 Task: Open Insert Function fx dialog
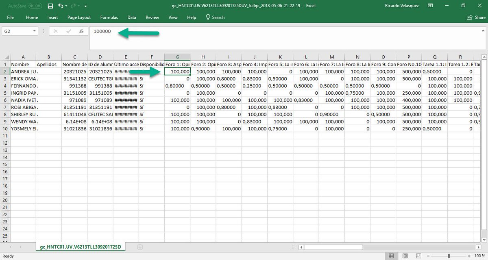click(x=81, y=31)
